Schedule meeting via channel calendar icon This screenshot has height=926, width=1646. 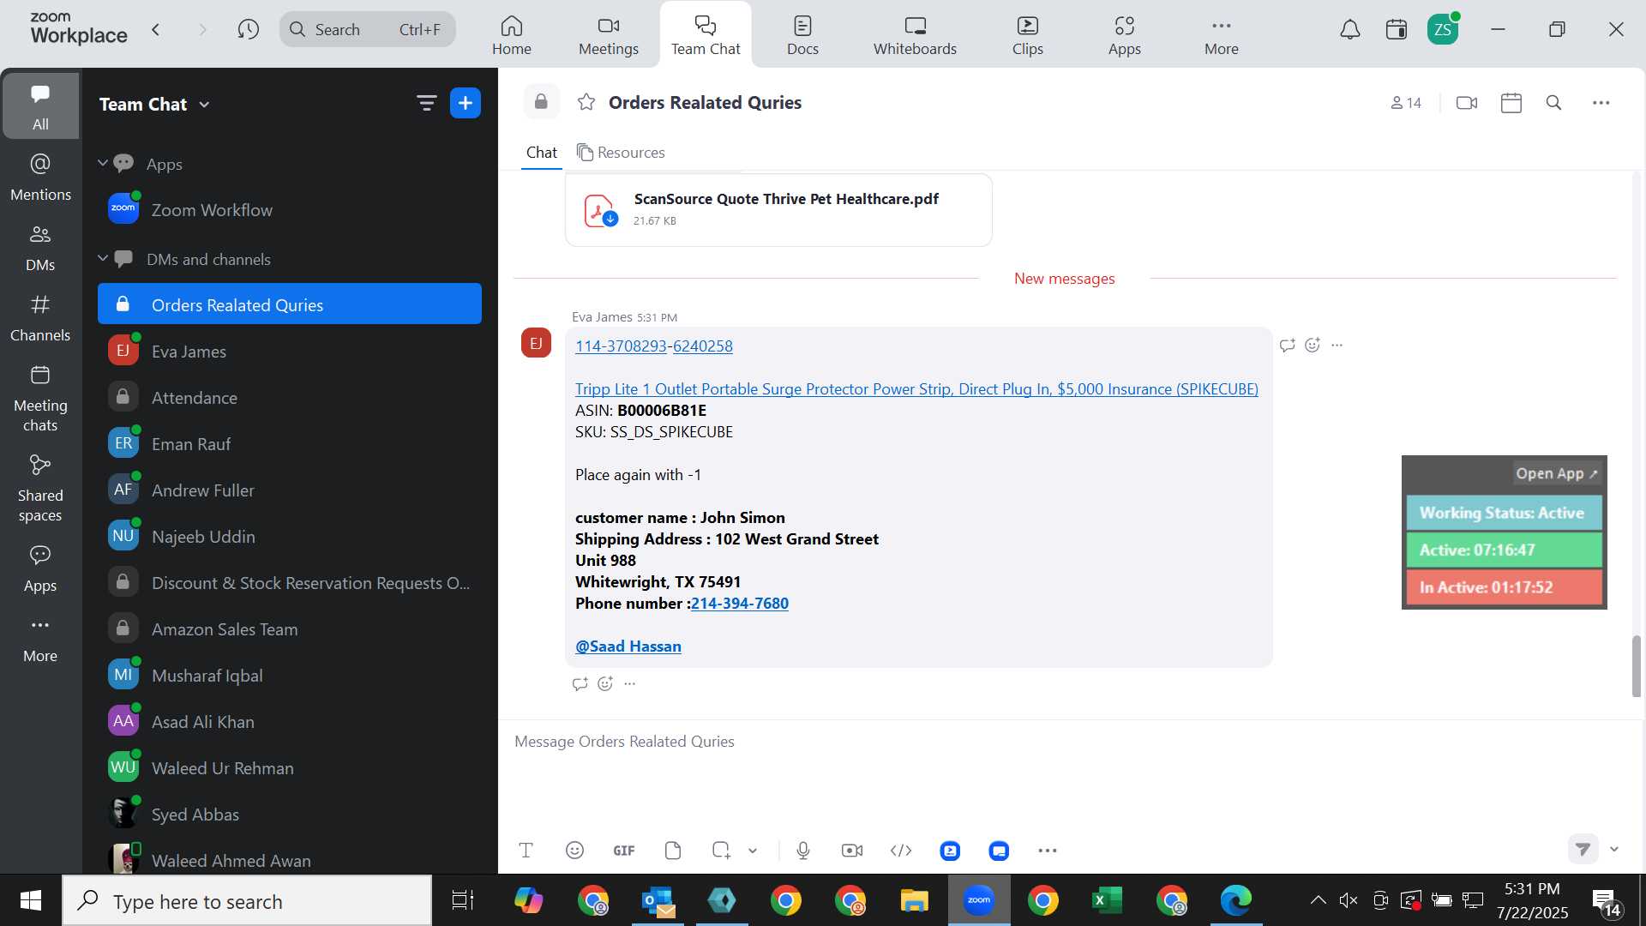(x=1511, y=103)
